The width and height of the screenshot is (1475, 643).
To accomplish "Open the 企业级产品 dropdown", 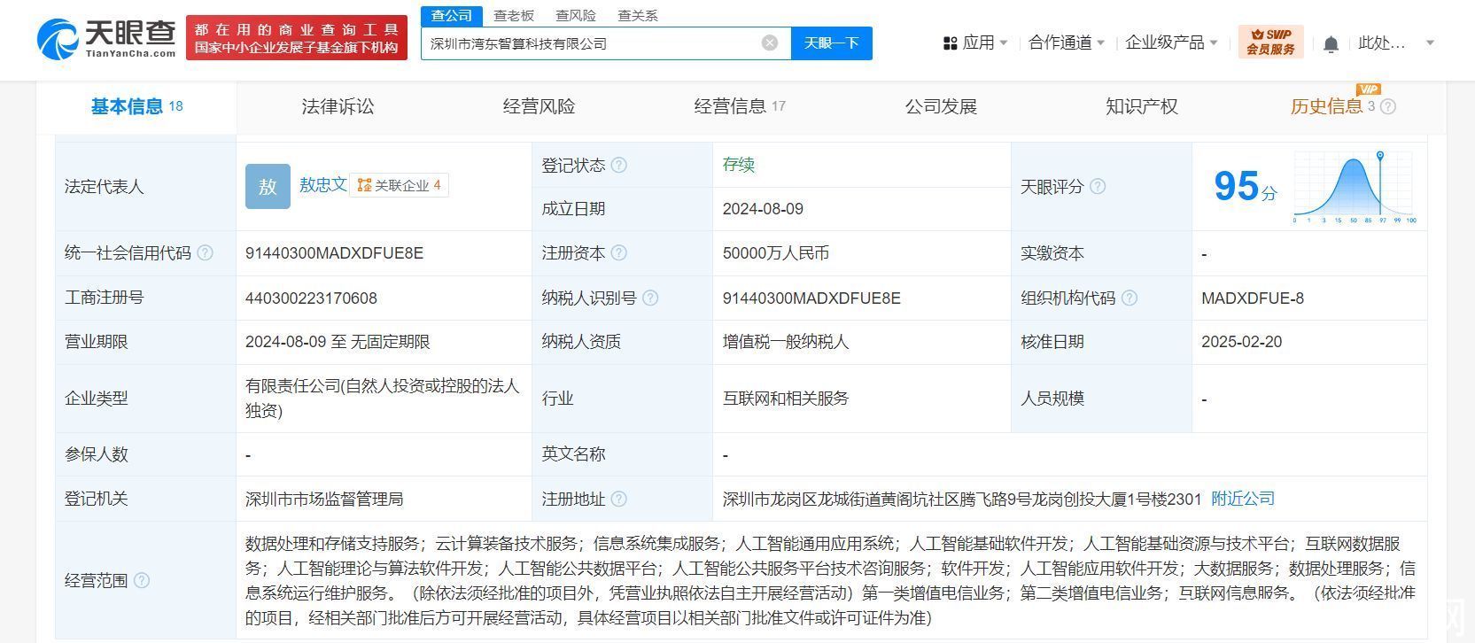I will [1170, 43].
